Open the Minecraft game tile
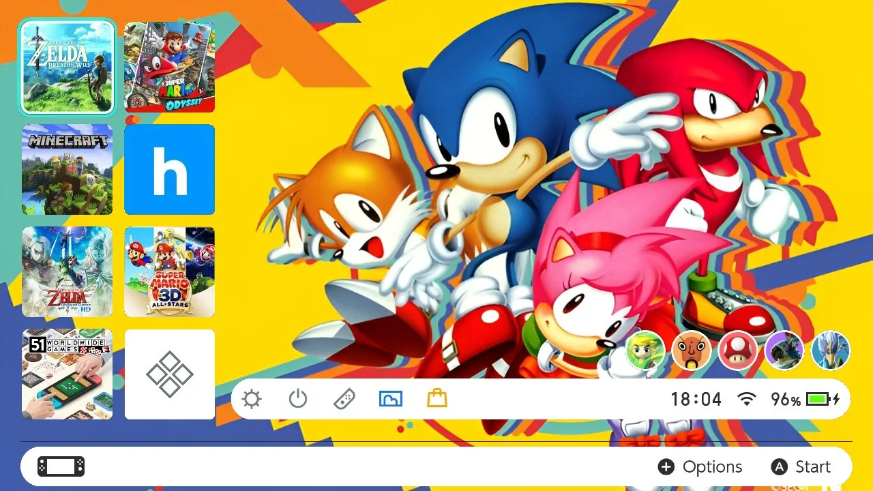Screen dimensions: 873x491 pyautogui.click(x=68, y=169)
